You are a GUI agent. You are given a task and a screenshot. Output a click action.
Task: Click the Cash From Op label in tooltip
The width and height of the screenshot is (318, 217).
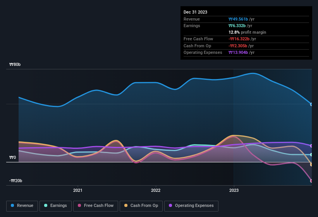click(x=197, y=46)
